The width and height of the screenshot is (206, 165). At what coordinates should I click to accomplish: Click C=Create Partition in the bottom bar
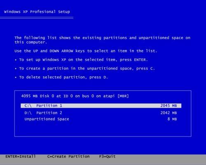[68, 156]
